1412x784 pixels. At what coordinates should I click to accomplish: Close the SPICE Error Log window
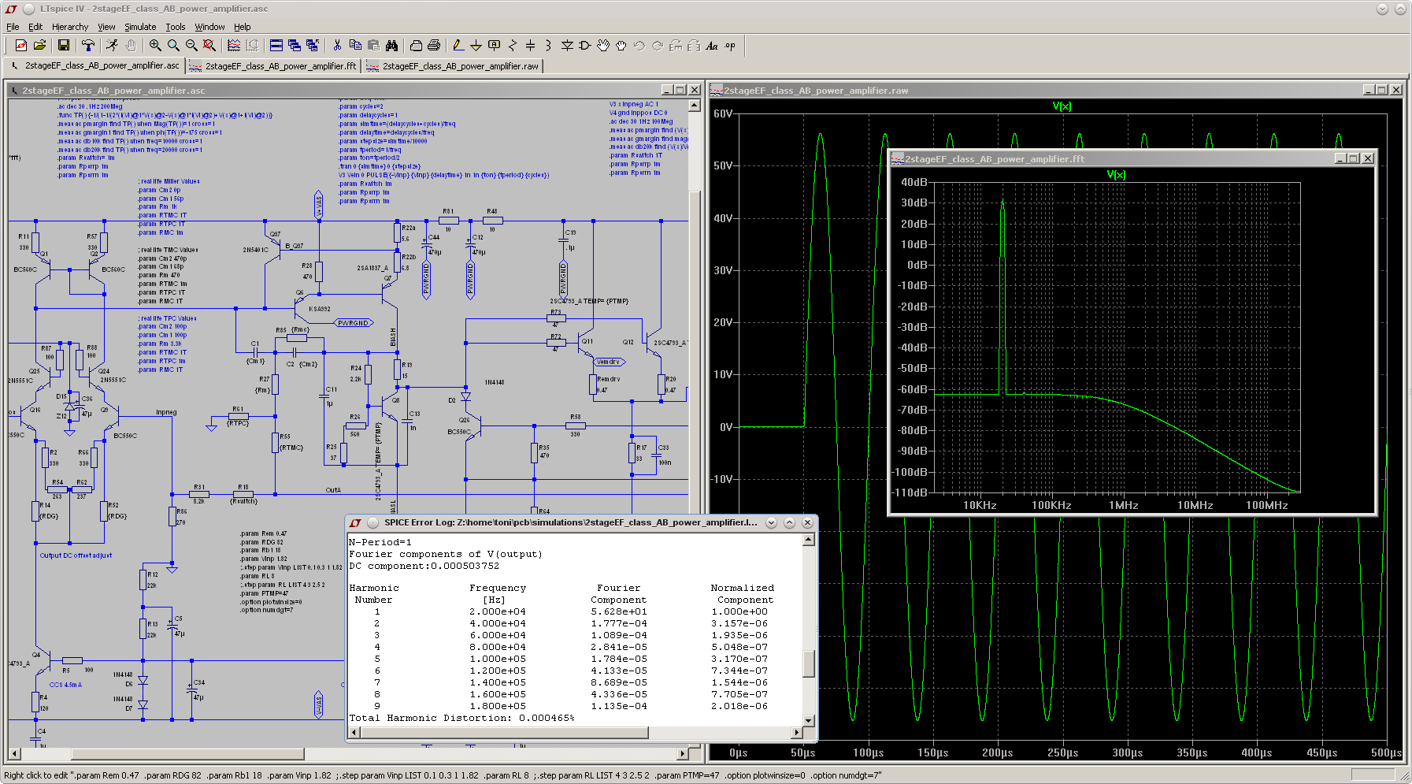tap(807, 522)
